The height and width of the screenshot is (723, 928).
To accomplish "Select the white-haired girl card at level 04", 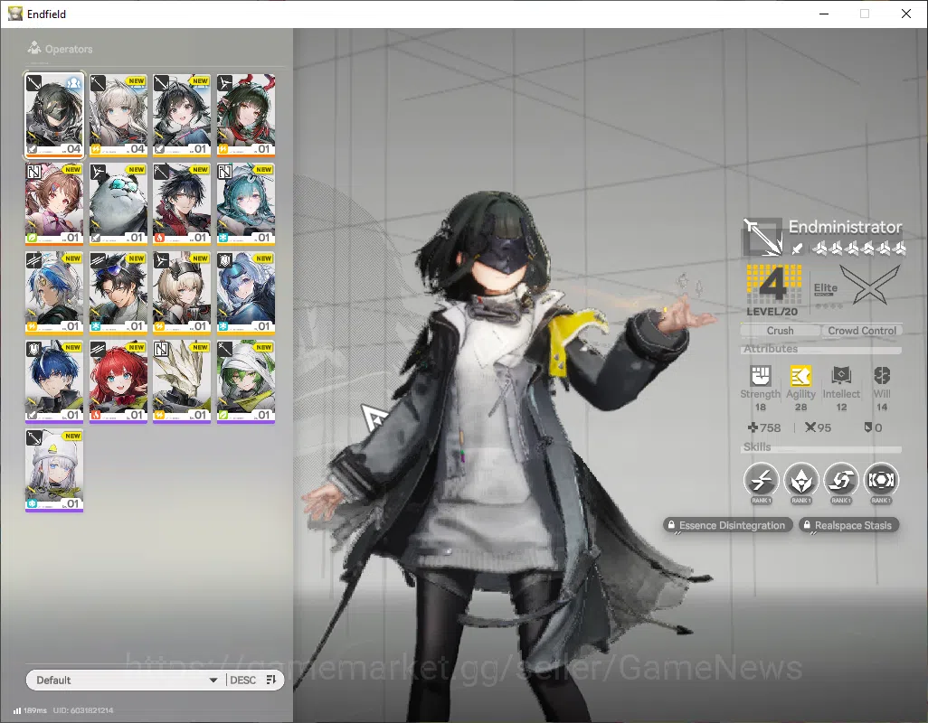I will coord(118,116).
